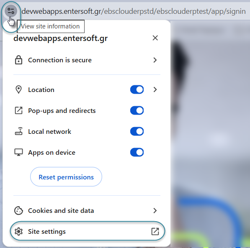The image size is (250, 248).
Task: Toggle Local network permission off
Action: (x=137, y=131)
